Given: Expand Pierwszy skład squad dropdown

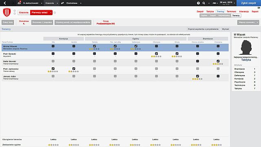Looking at the screenshot, I should 51,13.
